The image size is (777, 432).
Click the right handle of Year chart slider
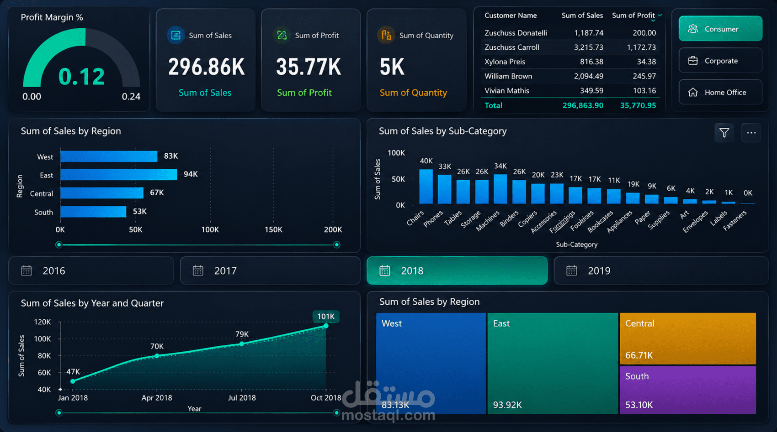coord(337,413)
